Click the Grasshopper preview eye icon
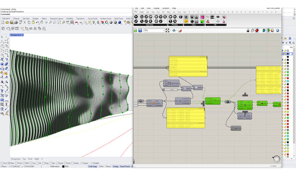This screenshot has width=296, height=178. (174, 31)
